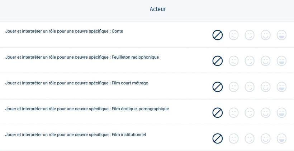Select the no-skill icon for Conte

click(x=218, y=35)
